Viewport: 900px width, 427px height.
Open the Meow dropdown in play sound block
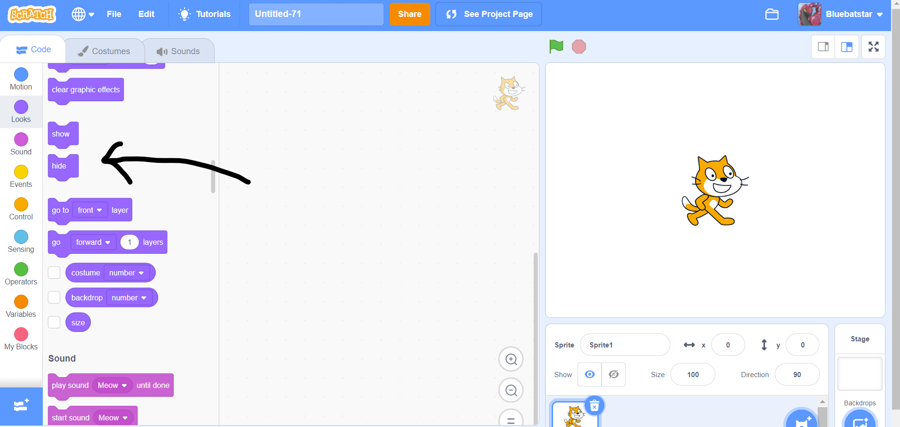[x=112, y=385]
